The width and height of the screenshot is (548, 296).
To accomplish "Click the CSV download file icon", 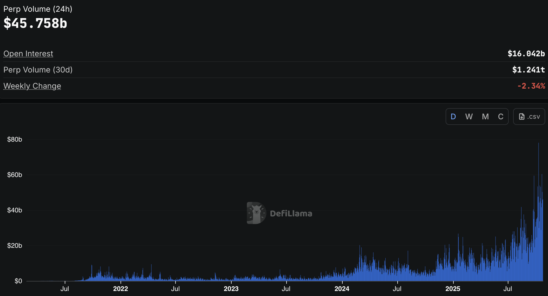I will (521, 117).
